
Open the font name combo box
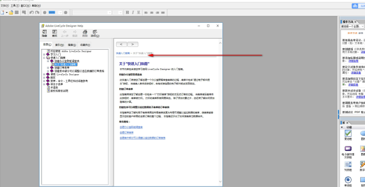[x=92, y=13]
